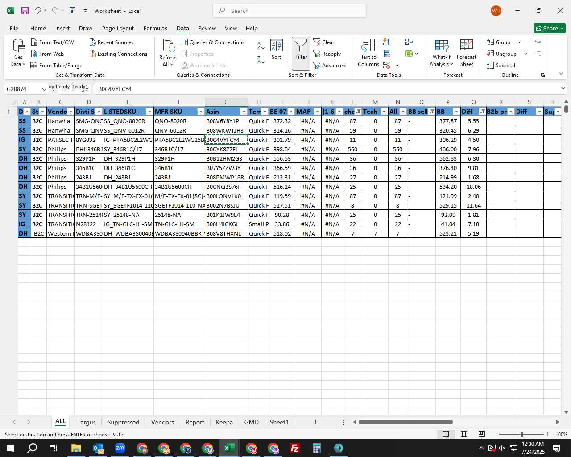Launch Text to Columns wizard
The height and width of the screenshot is (457, 571).
pyautogui.click(x=368, y=53)
